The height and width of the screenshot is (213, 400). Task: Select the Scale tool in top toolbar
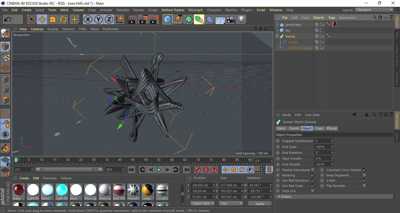[53, 20]
